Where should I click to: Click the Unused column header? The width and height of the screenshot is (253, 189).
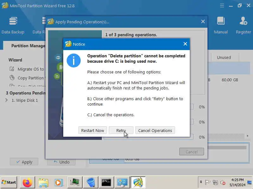(x=224, y=57)
